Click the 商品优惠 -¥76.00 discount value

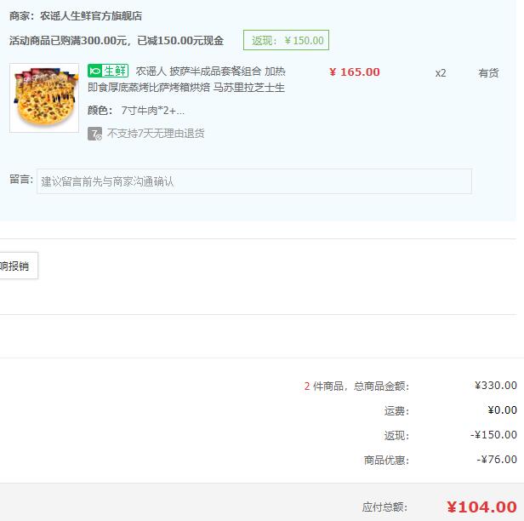point(497,460)
